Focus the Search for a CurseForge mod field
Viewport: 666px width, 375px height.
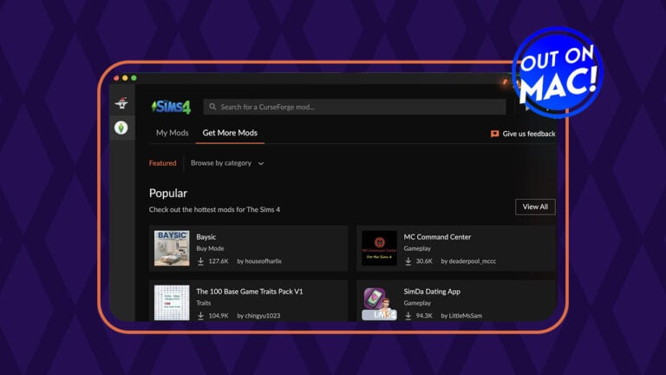pos(356,107)
